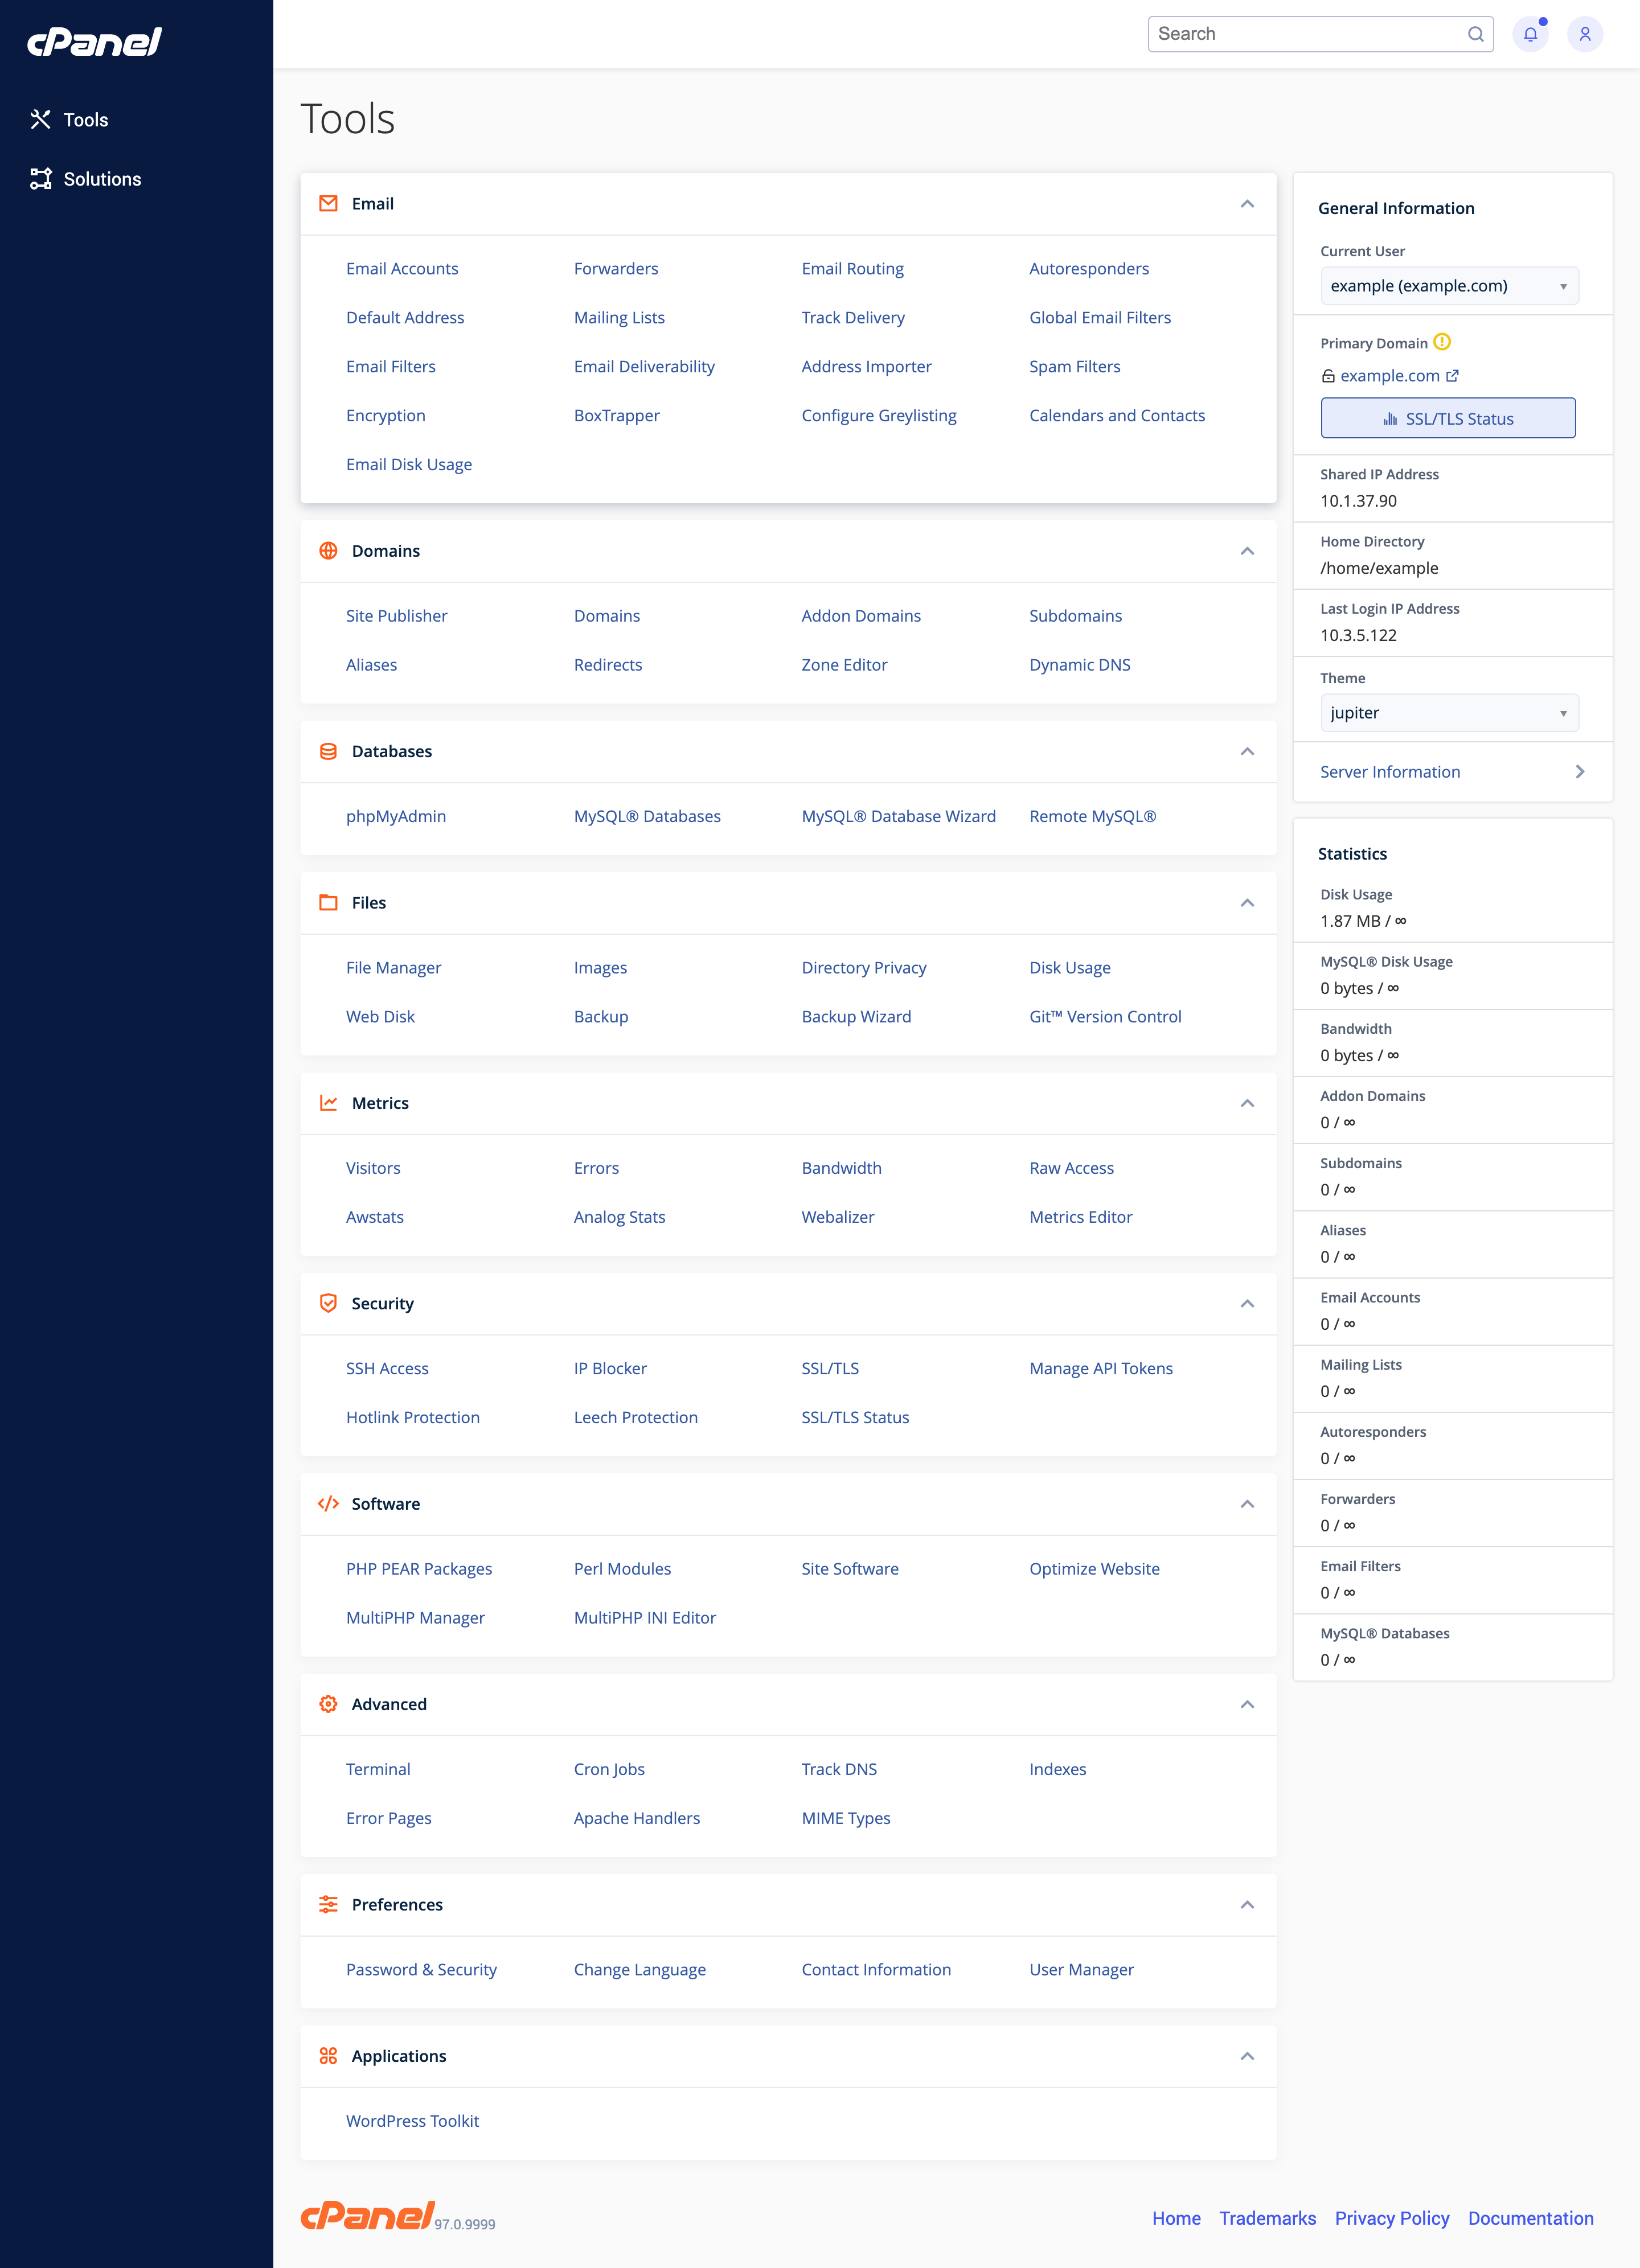This screenshot has height=2268, width=1640.
Task: Click the notifications bell icon
Action: [x=1530, y=34]
